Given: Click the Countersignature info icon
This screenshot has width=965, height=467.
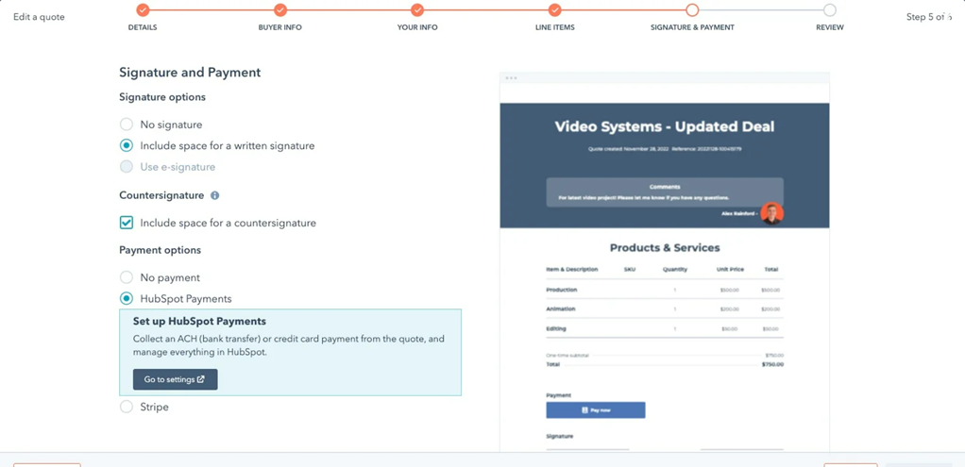Looking at the screenshot, I should click(x=214, y=196).
